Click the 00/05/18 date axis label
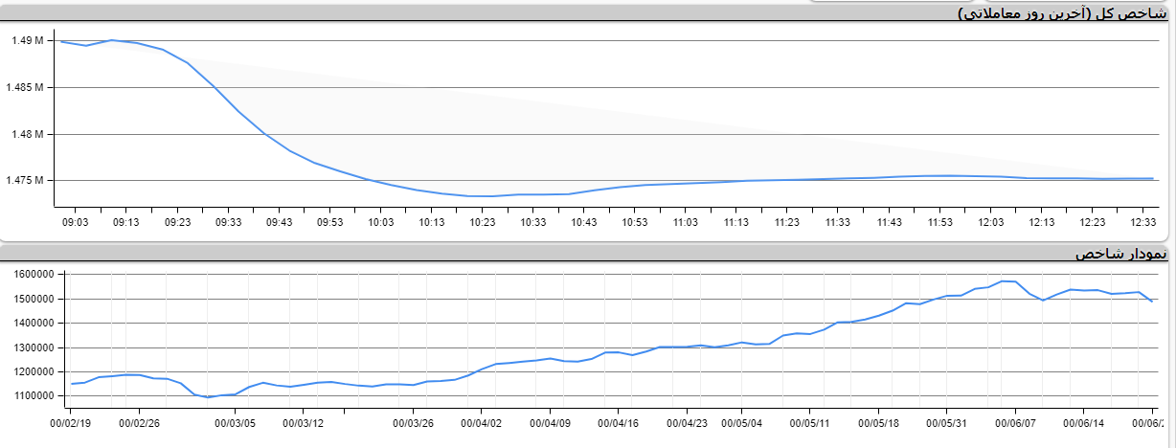The image size is (1176, 448). coord(878,422)
